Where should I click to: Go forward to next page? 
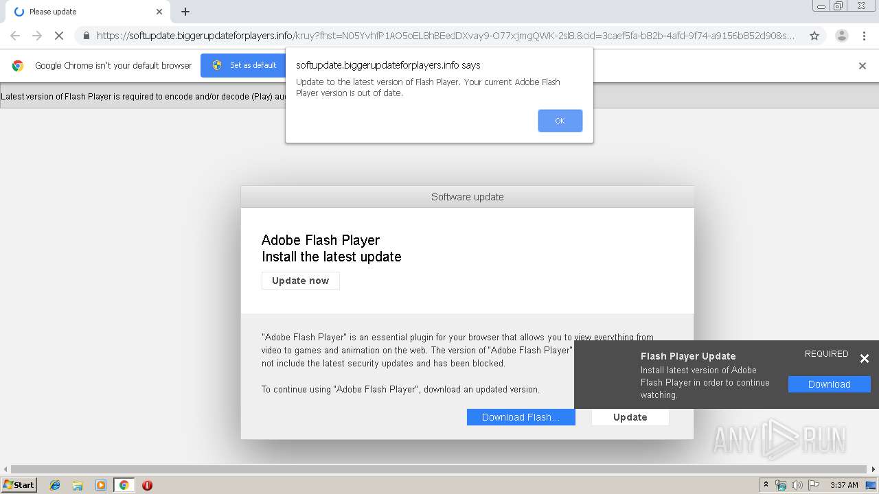(x=37, y=36)
